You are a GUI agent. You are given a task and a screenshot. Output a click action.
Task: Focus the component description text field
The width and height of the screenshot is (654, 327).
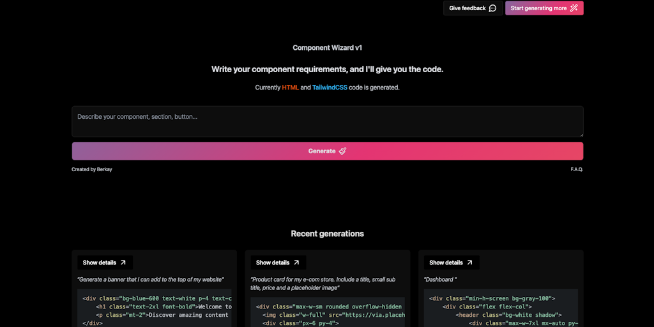pyautogui.click(x=327, y=121)
